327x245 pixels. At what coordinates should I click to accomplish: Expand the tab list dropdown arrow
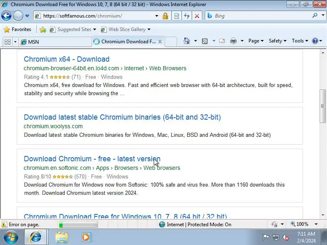pos(15,42)
